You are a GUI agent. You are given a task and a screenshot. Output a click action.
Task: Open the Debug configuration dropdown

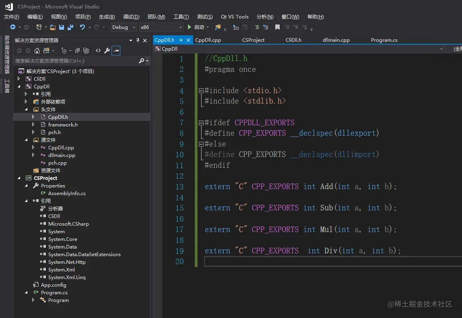124,27
